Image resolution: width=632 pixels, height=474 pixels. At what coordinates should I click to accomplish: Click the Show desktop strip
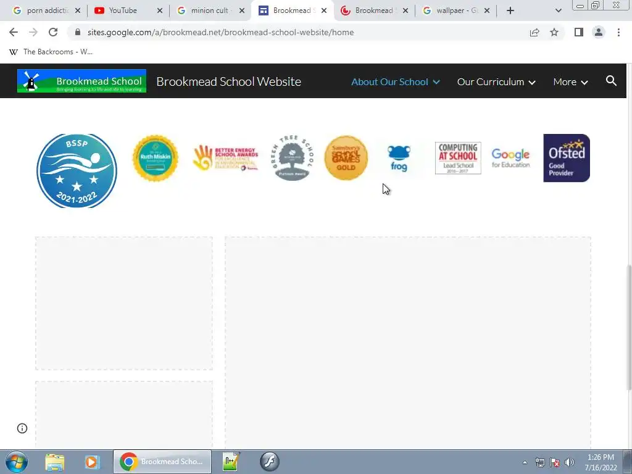628,462
